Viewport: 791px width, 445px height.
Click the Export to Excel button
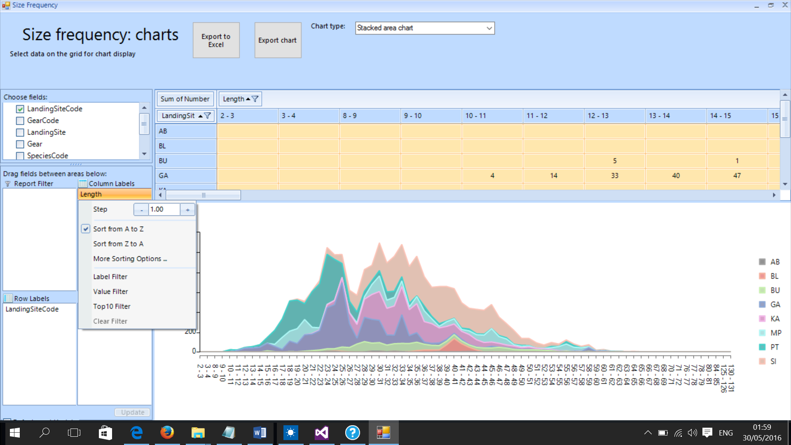pos(216,40)
